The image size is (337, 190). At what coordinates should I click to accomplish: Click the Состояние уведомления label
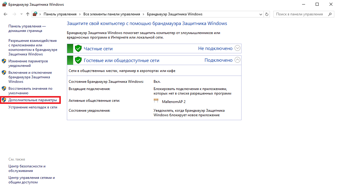coord(89,111)
